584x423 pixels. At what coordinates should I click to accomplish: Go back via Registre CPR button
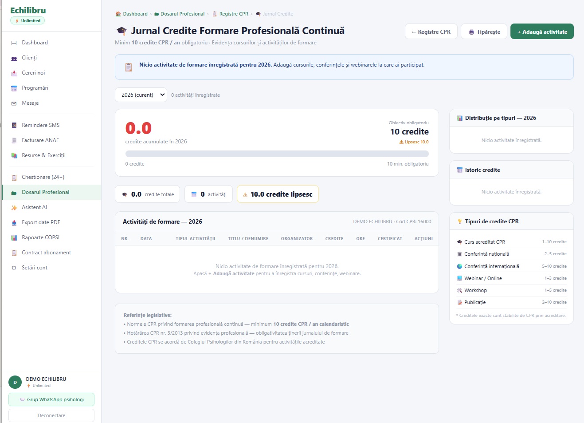[x=431, y=32]
